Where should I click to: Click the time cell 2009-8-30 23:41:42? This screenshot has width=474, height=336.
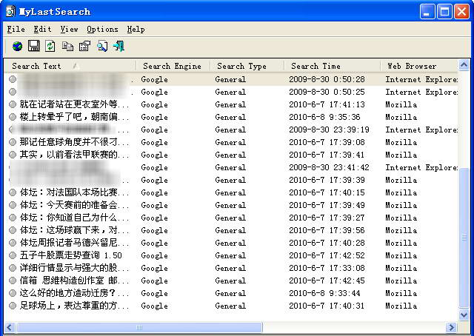pos(329,167)
